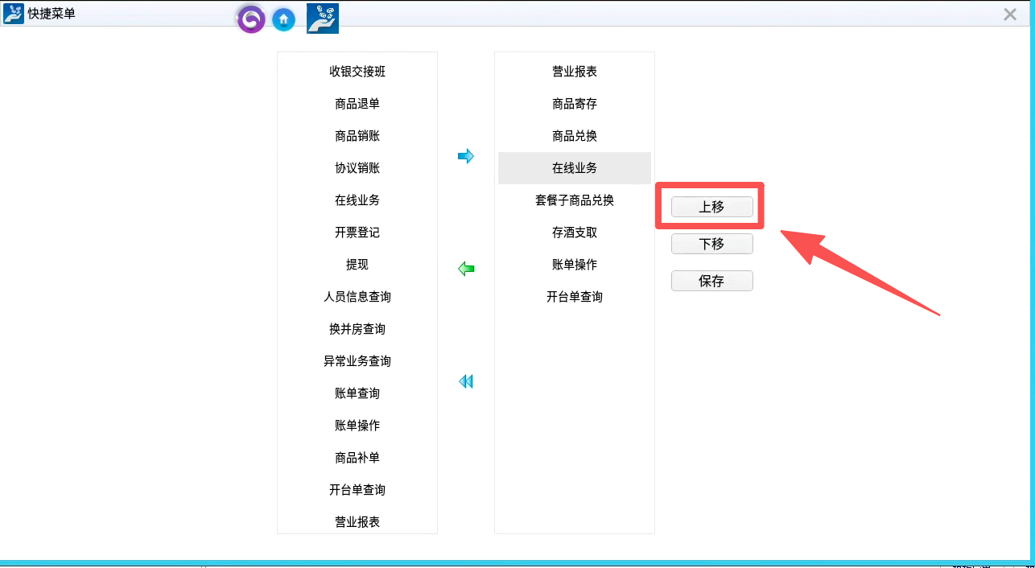The image size is (1035, 568).
Task: Select 商品寄存 in the right list
Action: click(x=574, y=104)
